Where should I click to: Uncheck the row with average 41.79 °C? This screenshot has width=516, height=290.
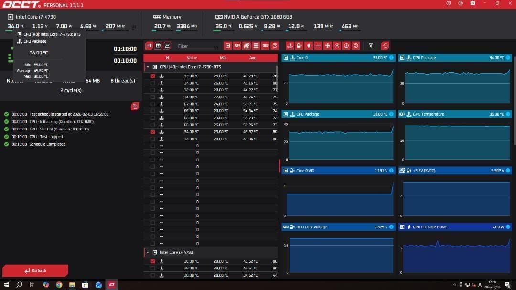click(x=153, y=76)
